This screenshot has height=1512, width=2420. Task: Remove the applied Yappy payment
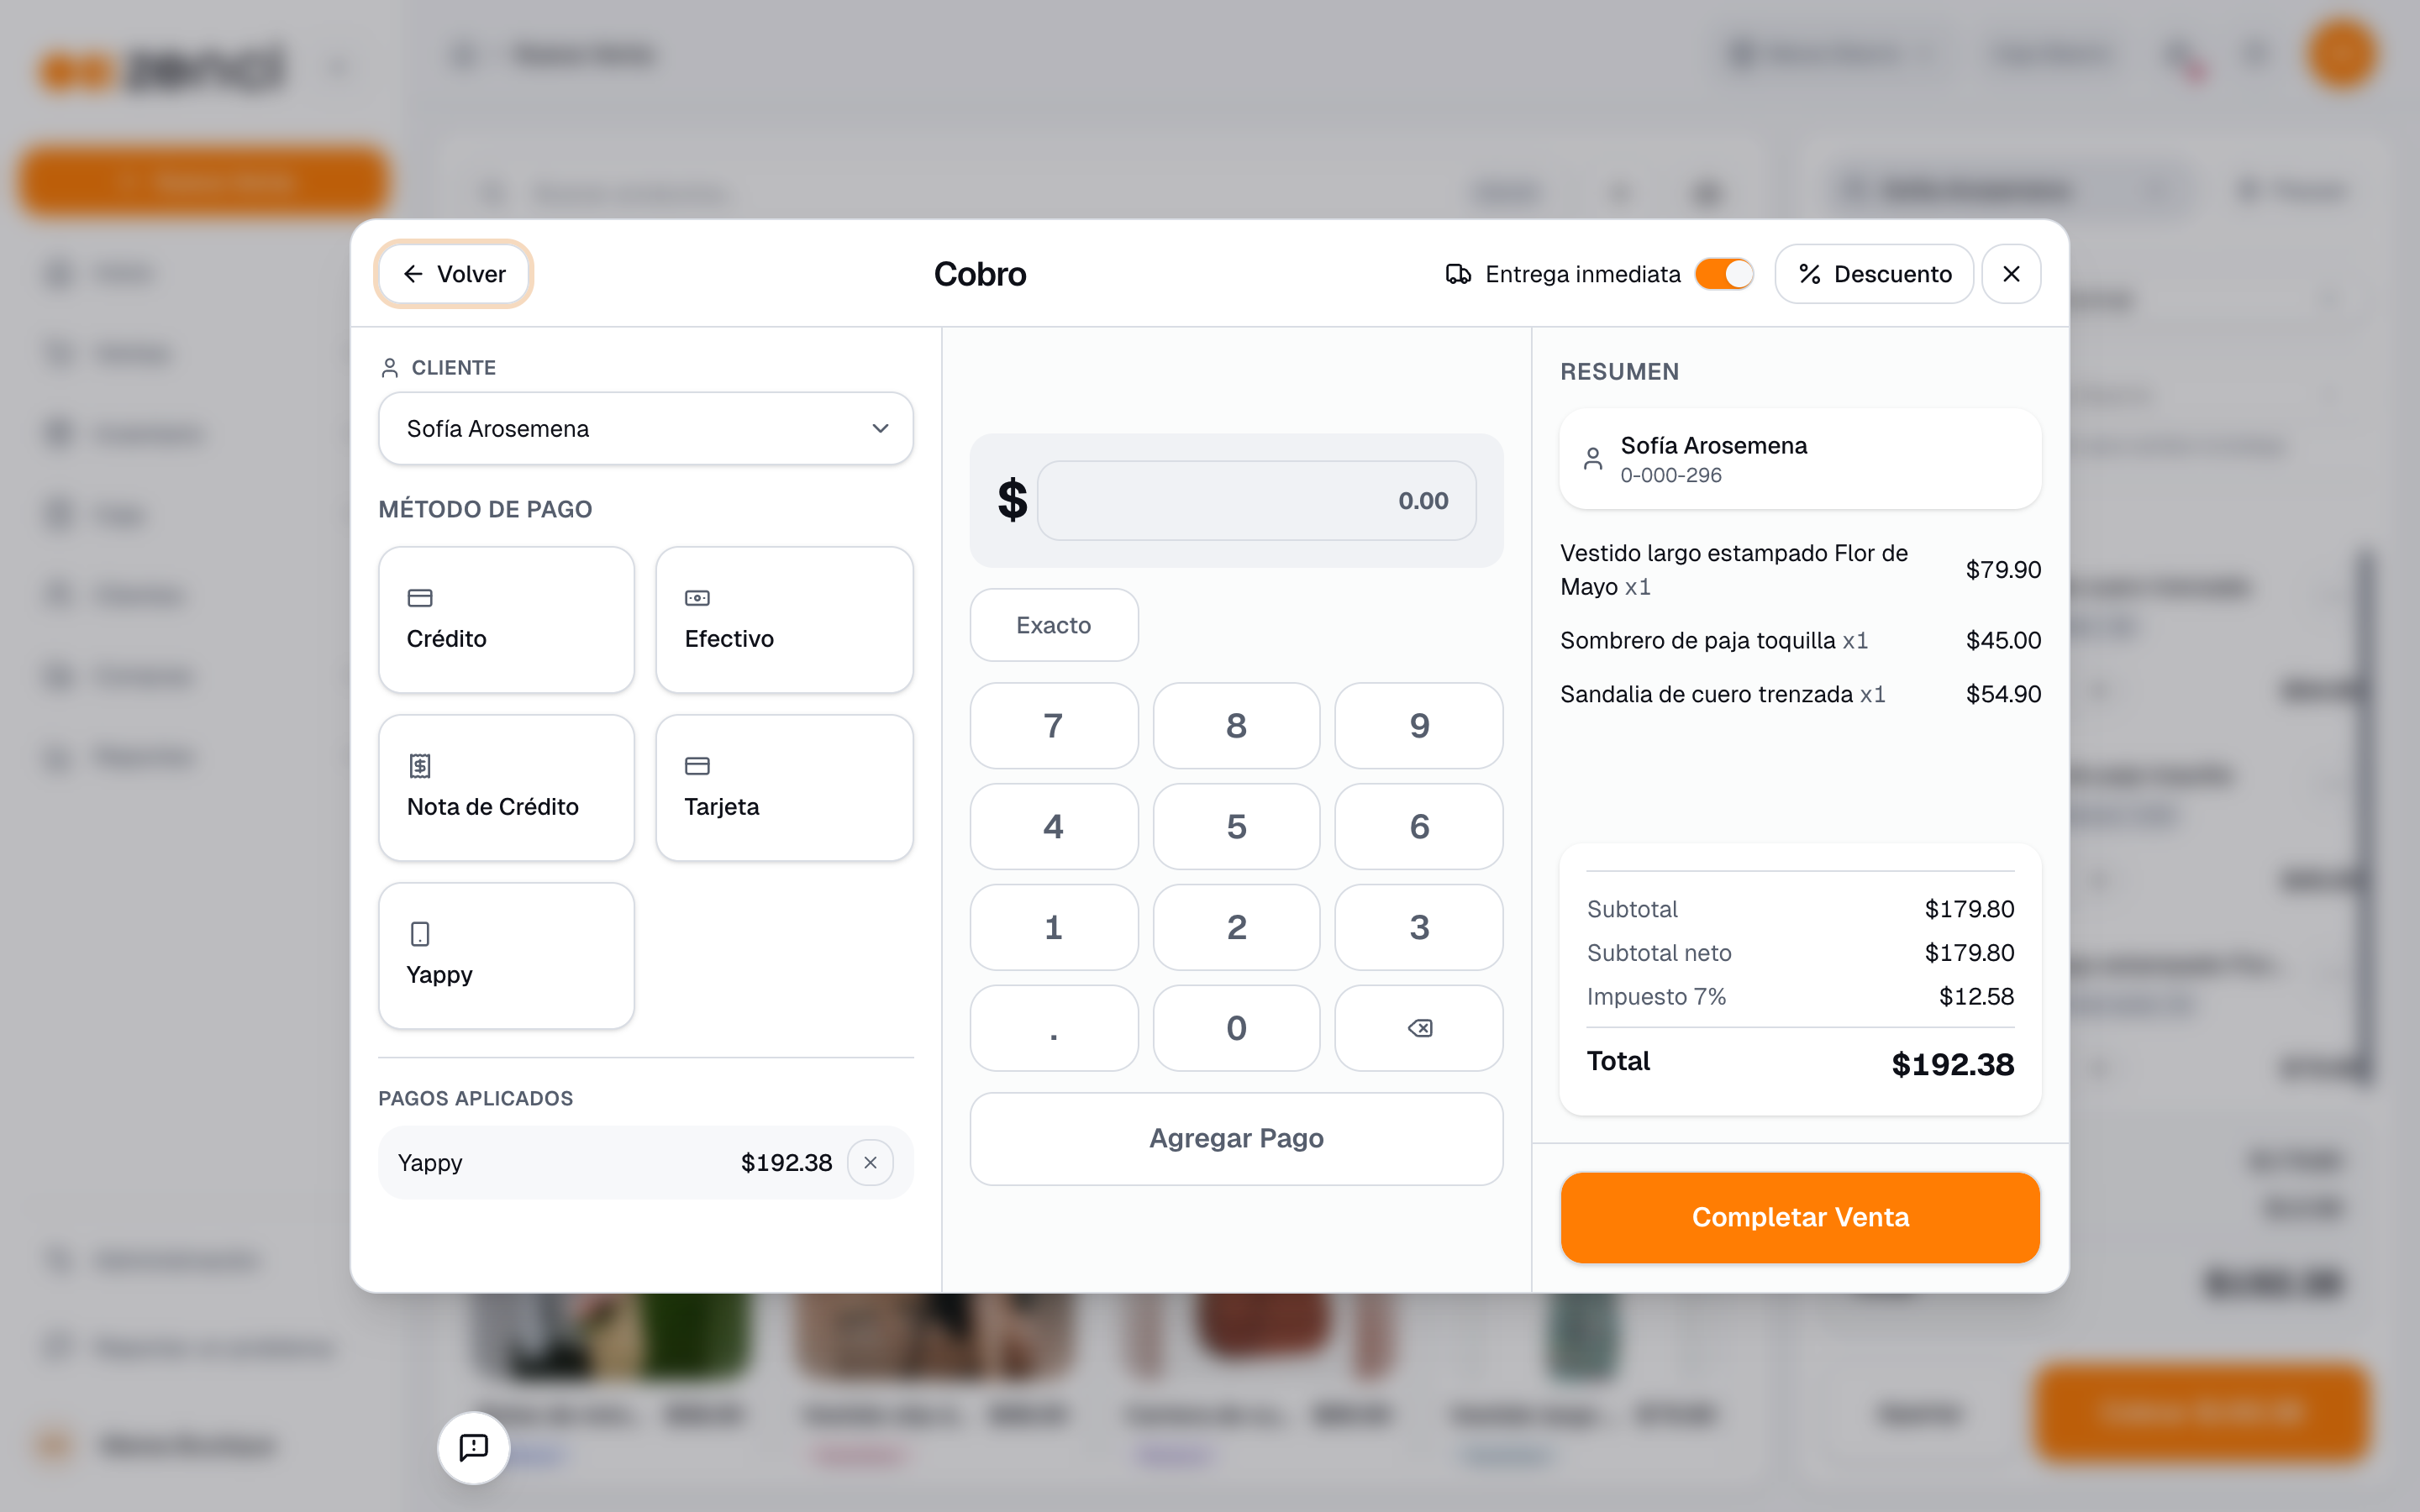870,1162
